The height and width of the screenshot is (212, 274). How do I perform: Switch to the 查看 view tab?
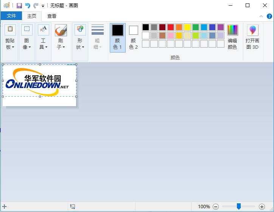point(52,16)
